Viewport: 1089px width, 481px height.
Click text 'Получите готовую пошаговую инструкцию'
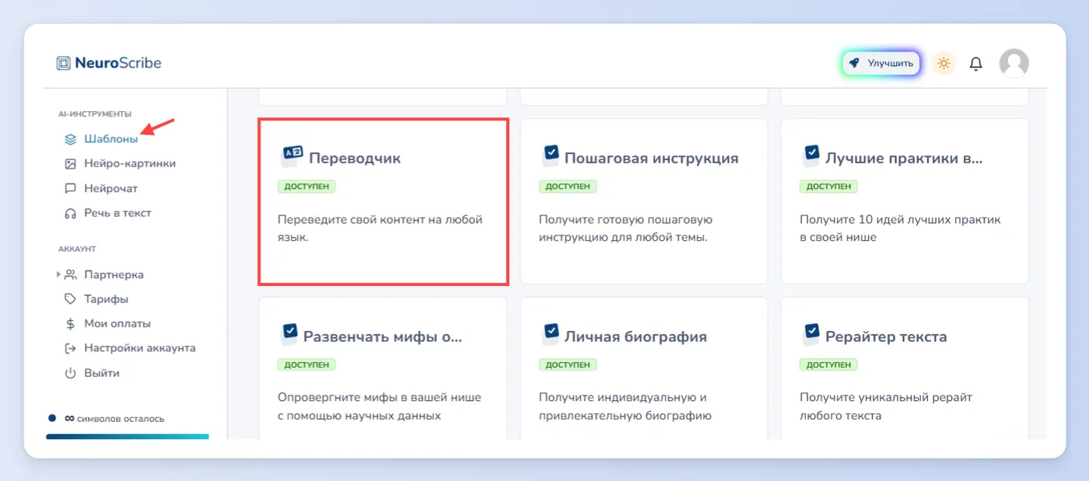tap(626, 228)
